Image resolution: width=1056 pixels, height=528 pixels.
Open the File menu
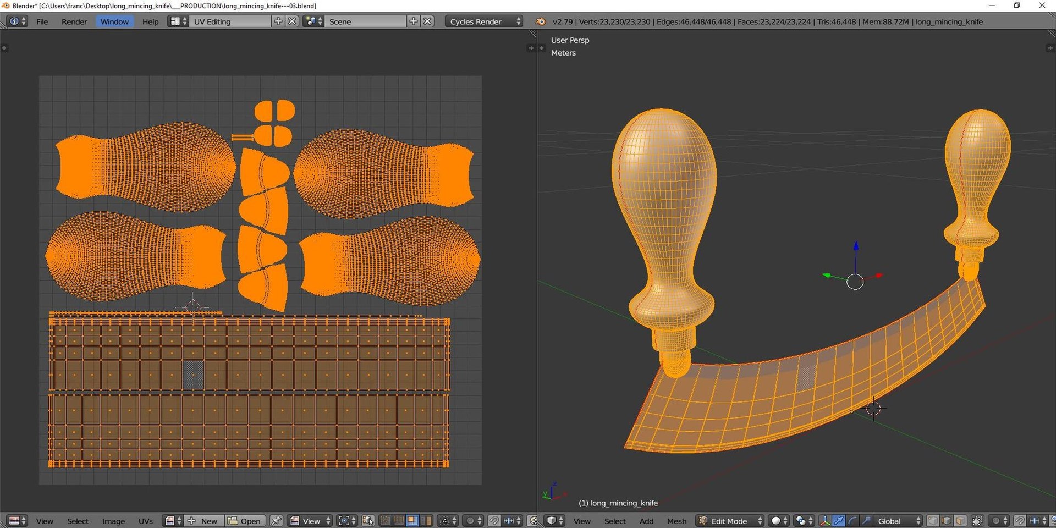click(x=42, y=21)
